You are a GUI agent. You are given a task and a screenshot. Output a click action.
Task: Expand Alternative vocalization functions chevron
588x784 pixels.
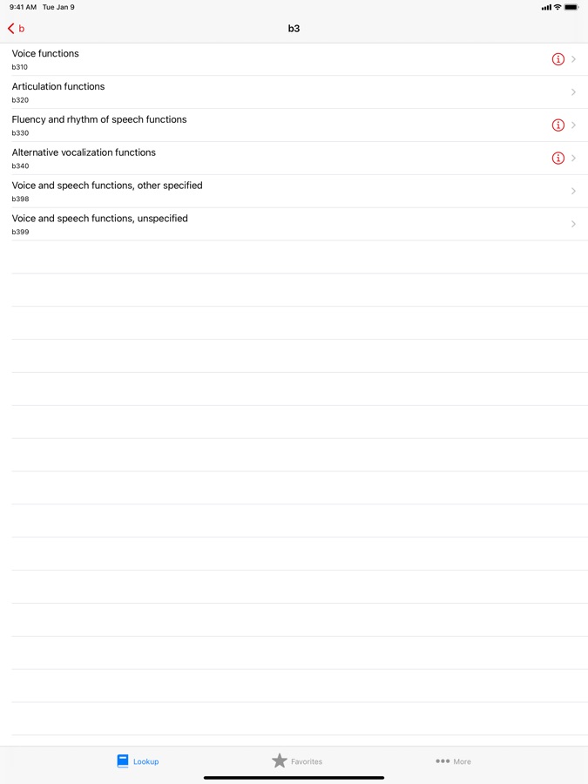(574, 159)
